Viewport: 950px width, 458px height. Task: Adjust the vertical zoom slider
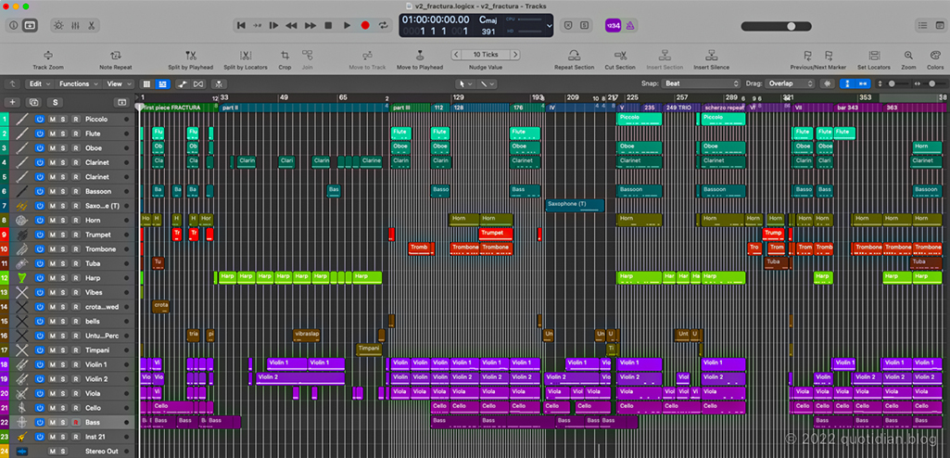pyautogui.click(x=900, y=83)
